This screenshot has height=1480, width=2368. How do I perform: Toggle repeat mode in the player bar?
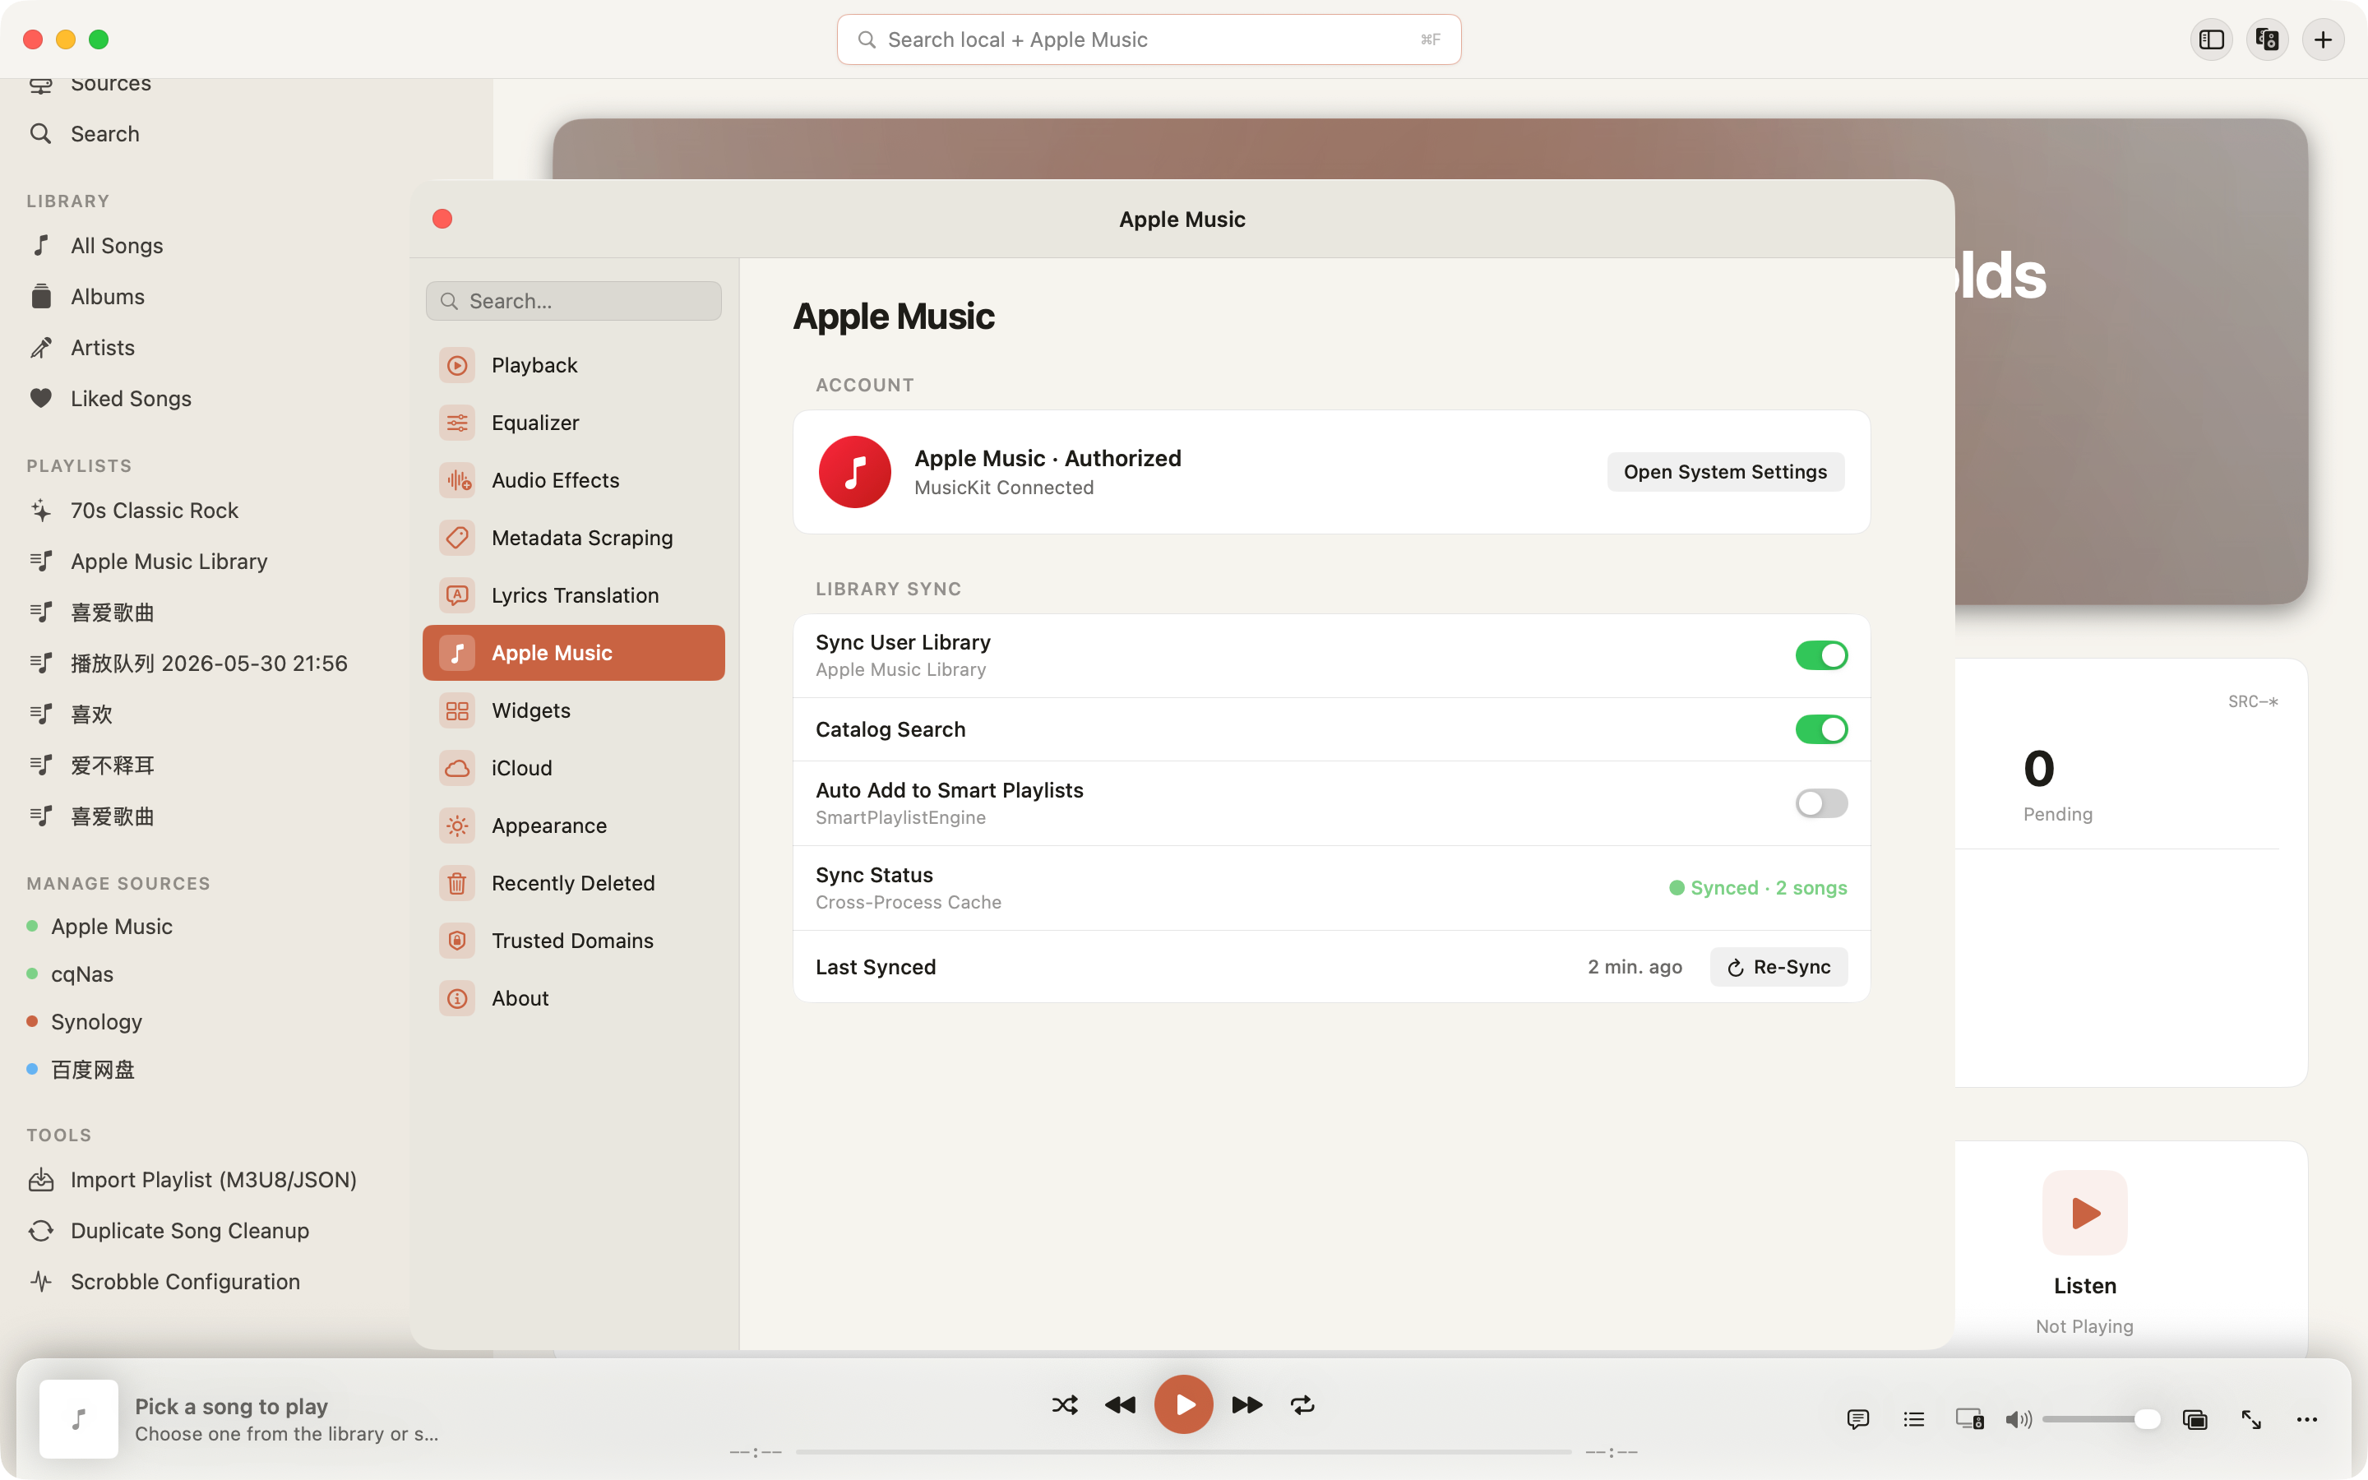tap(1302, 1404)
